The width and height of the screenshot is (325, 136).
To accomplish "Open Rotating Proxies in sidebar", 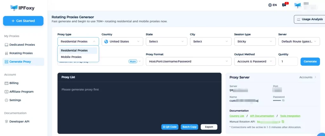I will coord(21,53).
